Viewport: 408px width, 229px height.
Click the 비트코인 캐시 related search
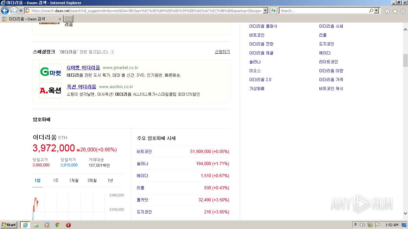pyautogui.click(x=331, y=88)
